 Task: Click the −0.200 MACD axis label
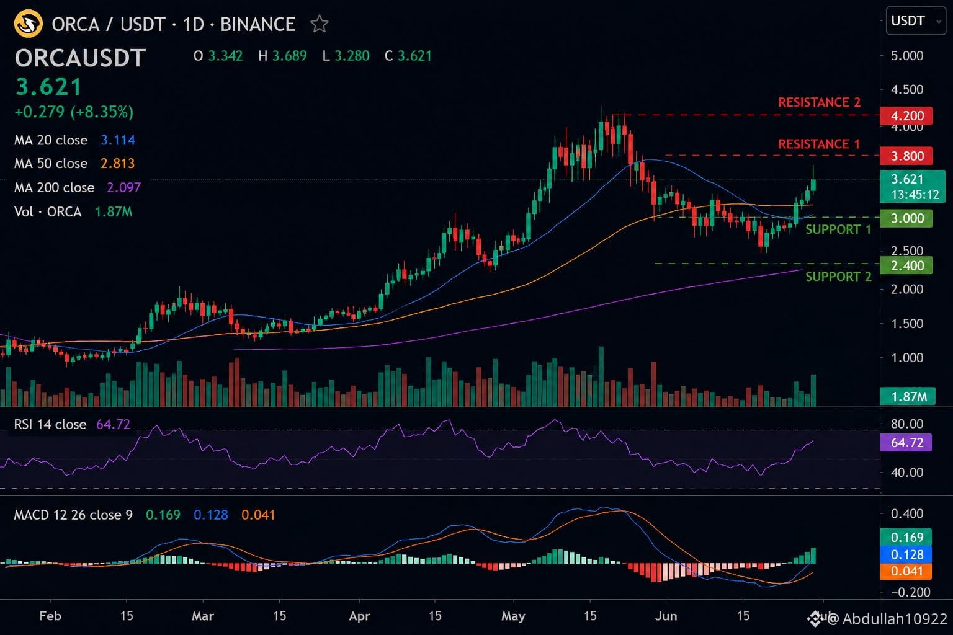click(x=911, y=592)
